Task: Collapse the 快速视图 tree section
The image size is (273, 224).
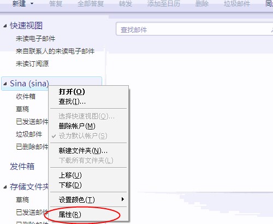Action: coord(5,26)
